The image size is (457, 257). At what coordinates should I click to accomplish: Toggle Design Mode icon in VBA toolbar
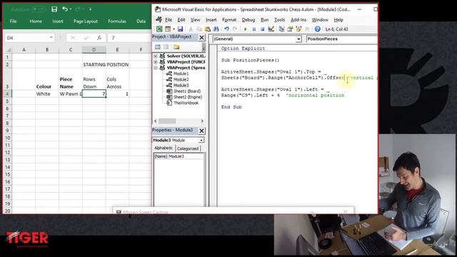click(271, 29)
